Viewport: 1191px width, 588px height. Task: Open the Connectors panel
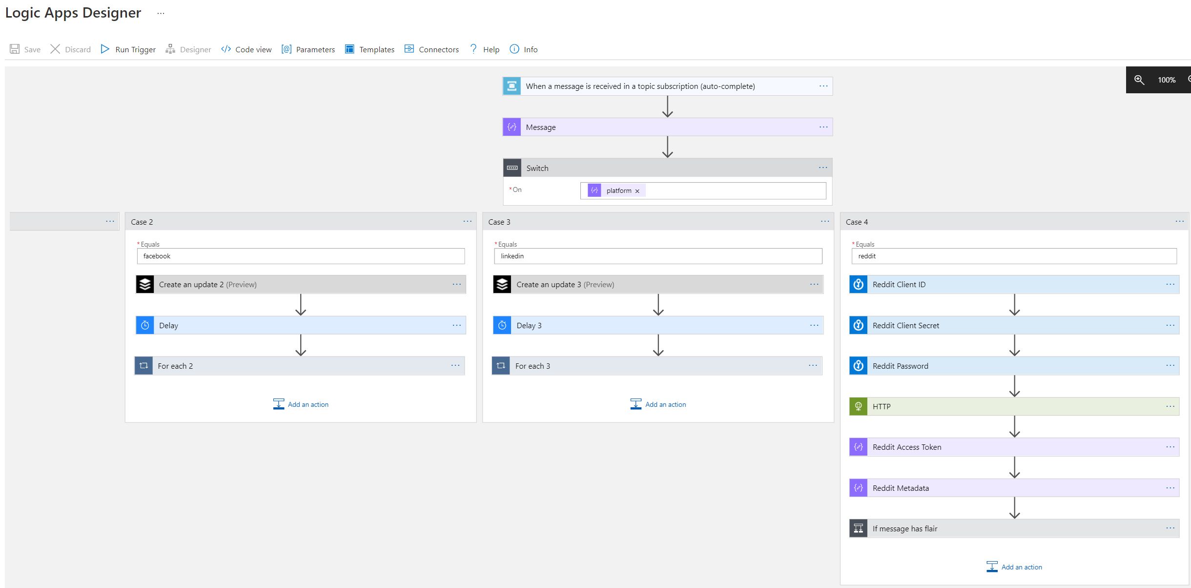(x=431, y=49)
